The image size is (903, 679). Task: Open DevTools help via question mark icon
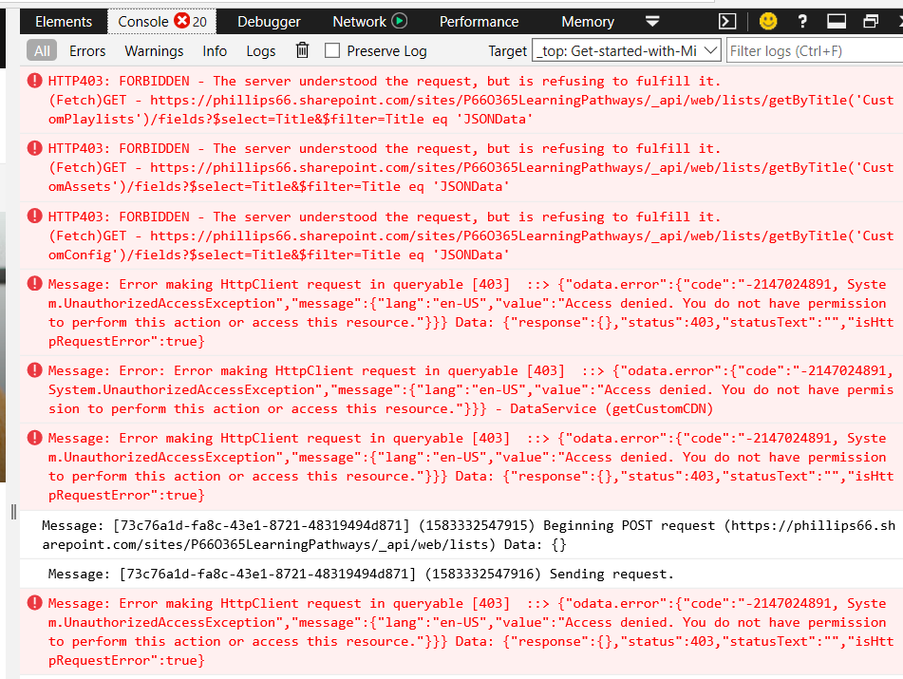click(x=802, y=20)
